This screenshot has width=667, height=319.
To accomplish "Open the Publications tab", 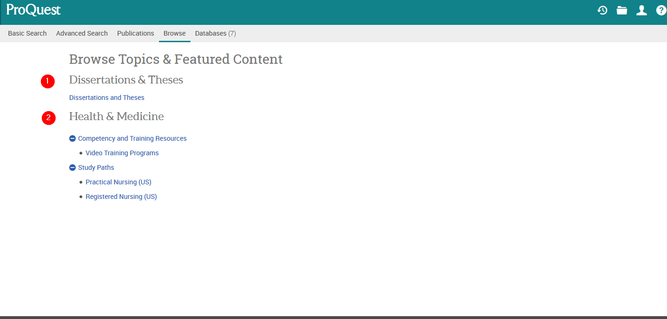I will [x=135, y=33].
